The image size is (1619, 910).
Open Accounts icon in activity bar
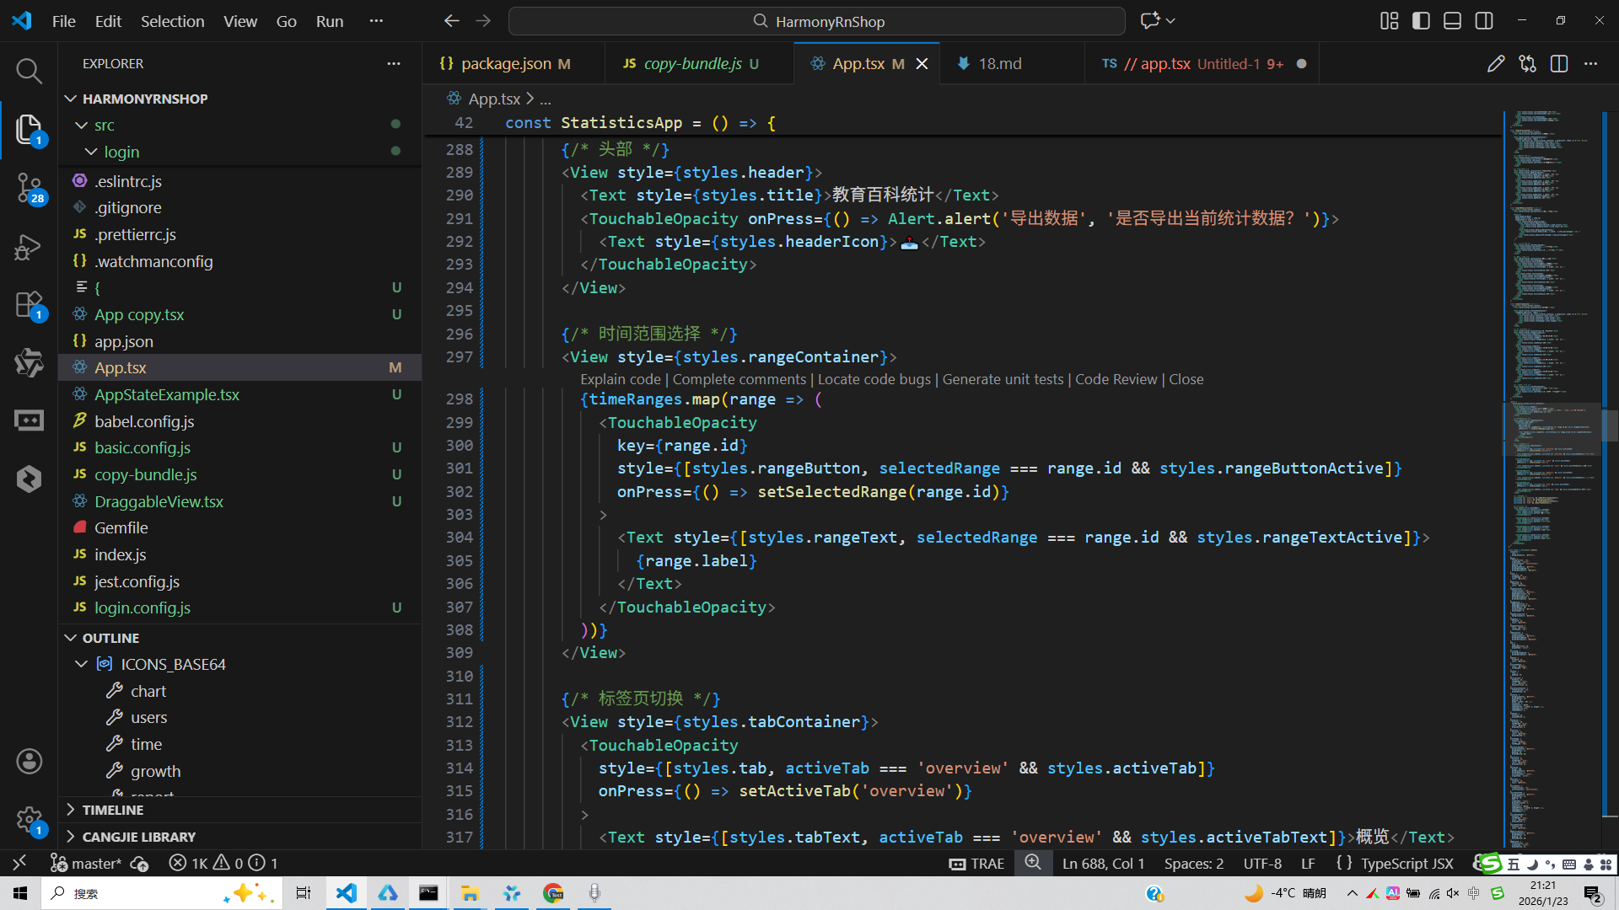click(29, 761)
